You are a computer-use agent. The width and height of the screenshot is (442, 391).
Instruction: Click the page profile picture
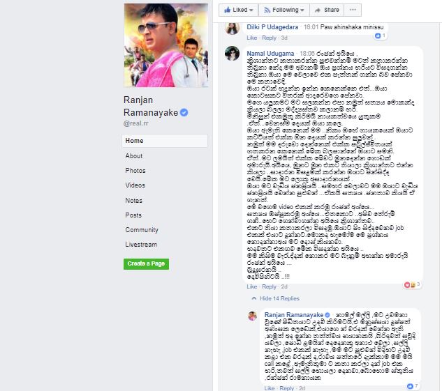166,45
